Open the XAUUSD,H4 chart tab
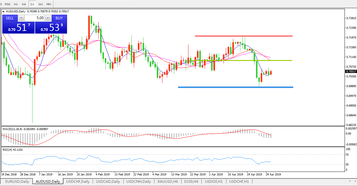This screenshot has height=186, width=357. click(x=167, y=182)
